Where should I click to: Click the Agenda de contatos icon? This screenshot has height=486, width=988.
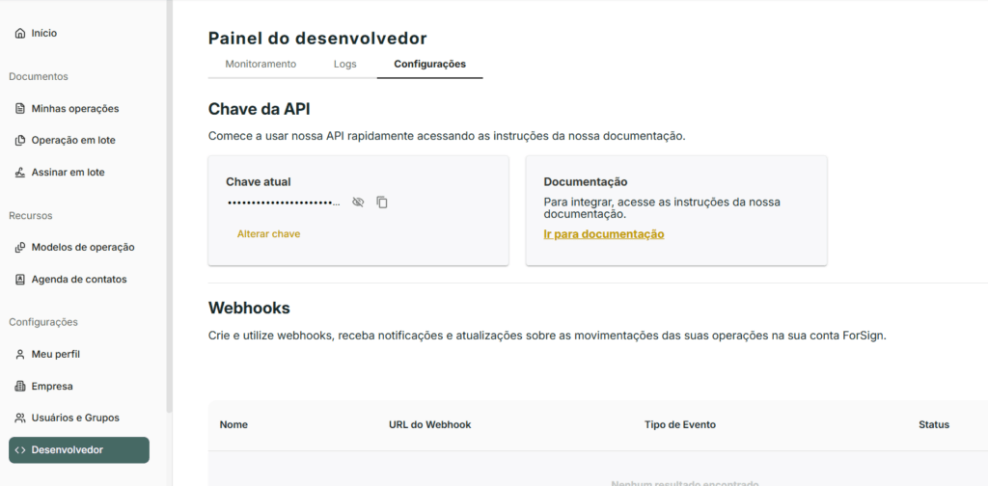point(20,280)
